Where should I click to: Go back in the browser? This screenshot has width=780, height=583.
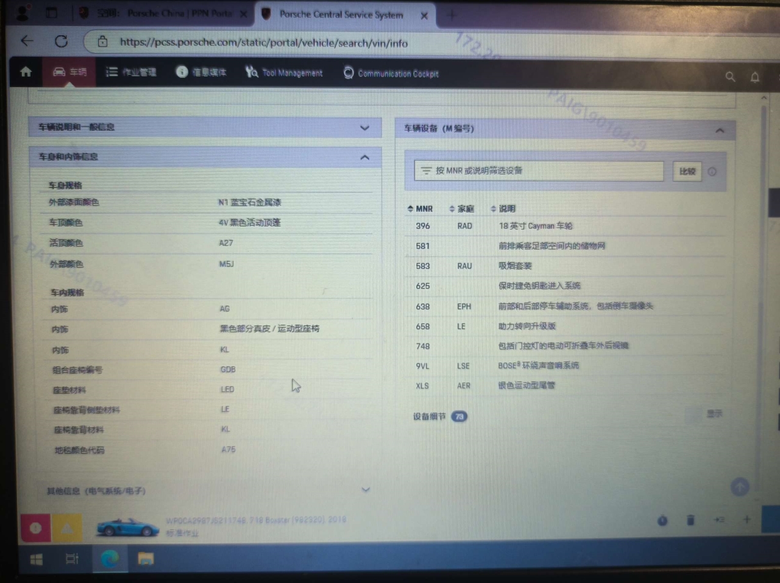point(27,41)
